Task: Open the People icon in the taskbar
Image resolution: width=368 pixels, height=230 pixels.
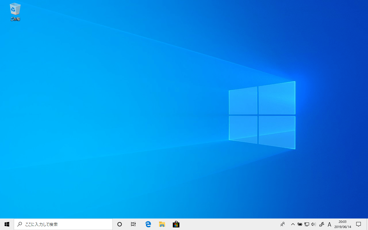Action: 283,224
